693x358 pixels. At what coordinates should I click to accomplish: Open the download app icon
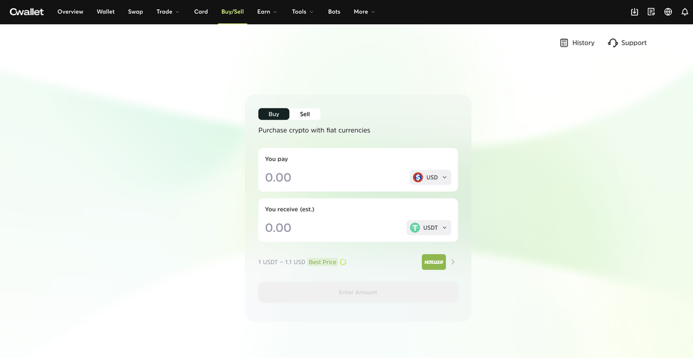(x=635, y=12)
